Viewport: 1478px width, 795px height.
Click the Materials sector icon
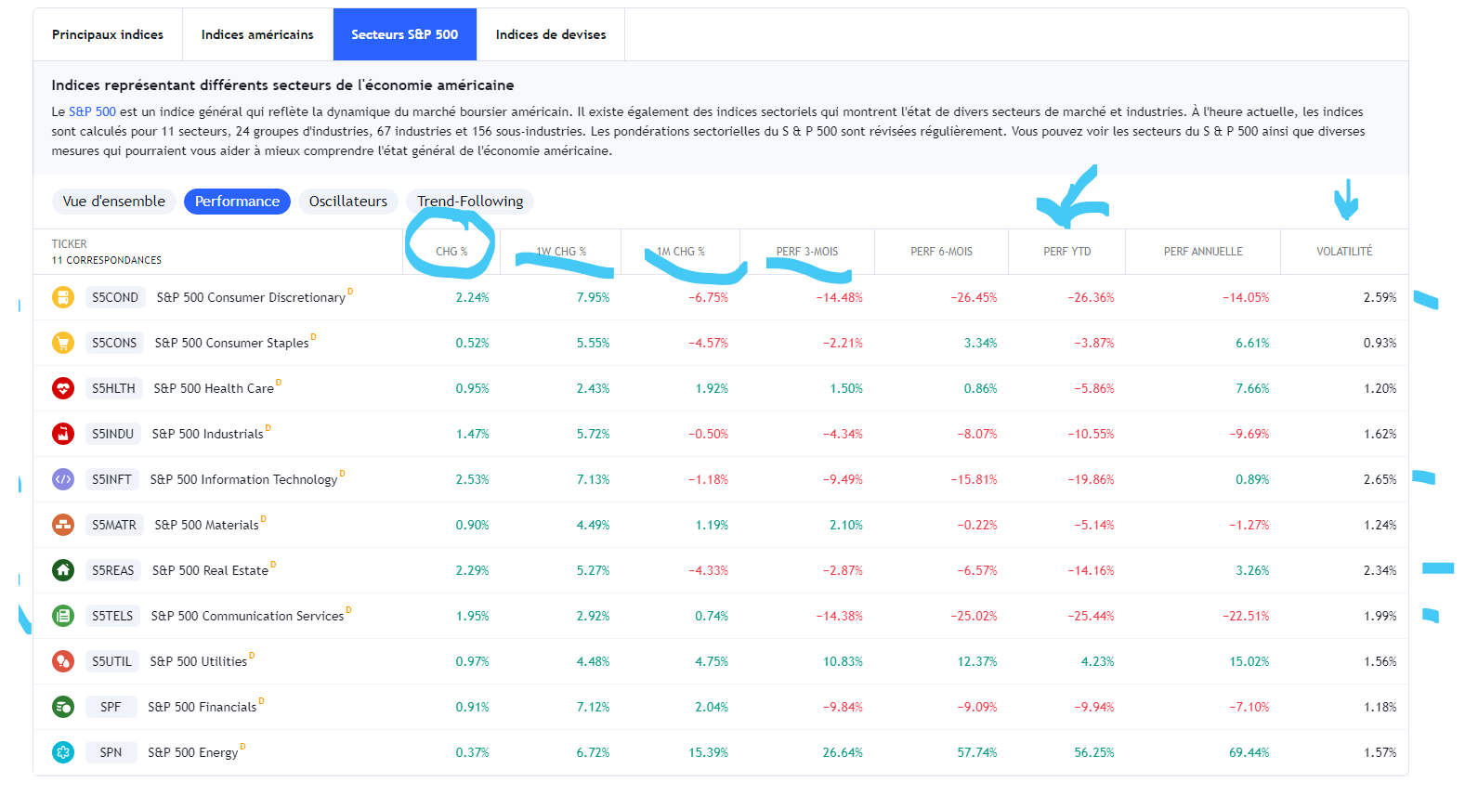coord(63,525)
